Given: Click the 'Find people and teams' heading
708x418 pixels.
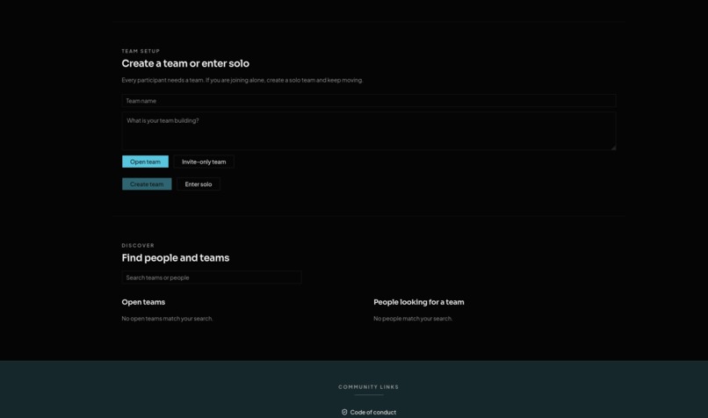Looking at the screenshot, I should click(175, 258).
